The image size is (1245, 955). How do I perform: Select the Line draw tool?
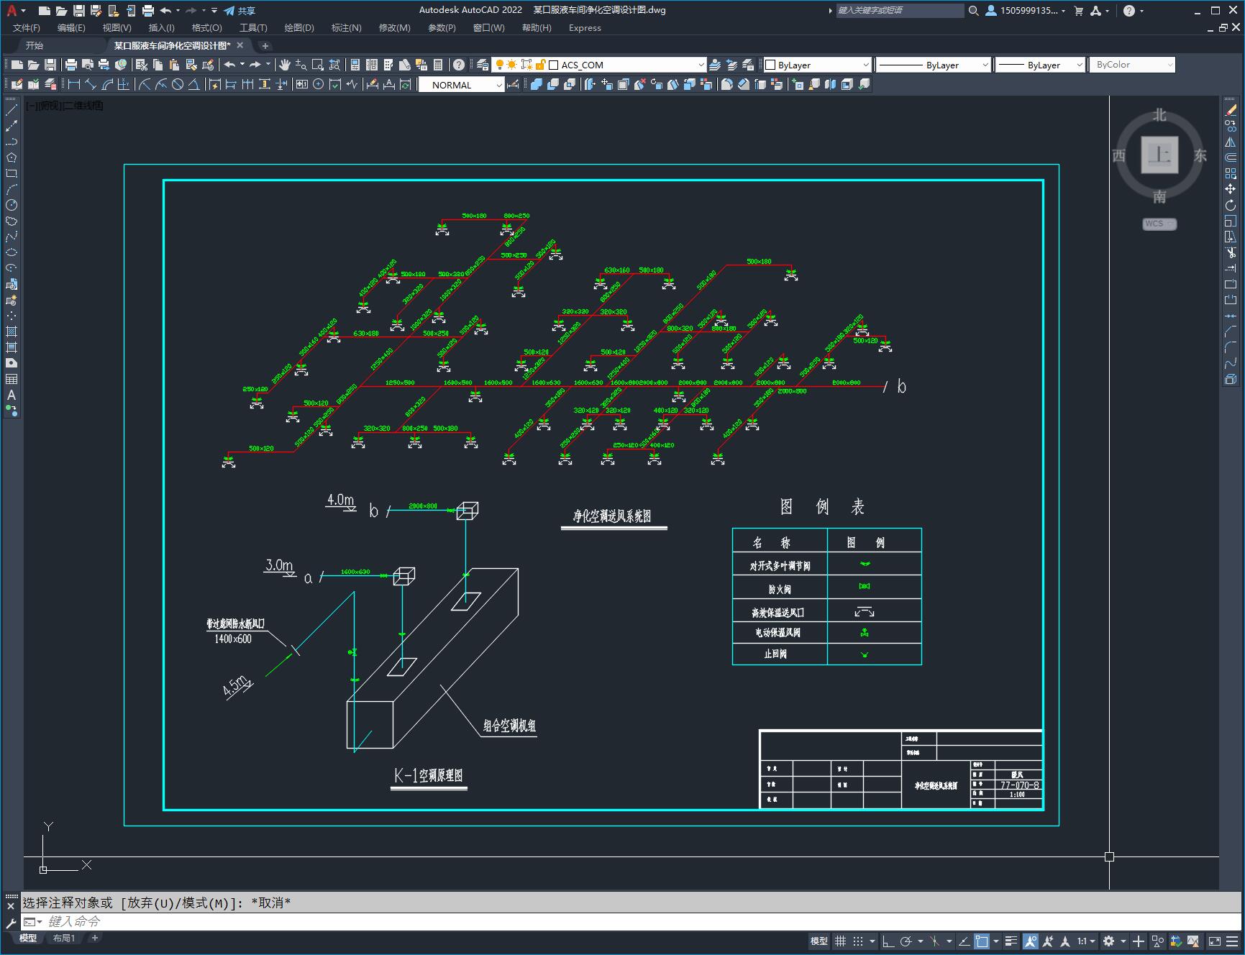click(x=12, y=110)
